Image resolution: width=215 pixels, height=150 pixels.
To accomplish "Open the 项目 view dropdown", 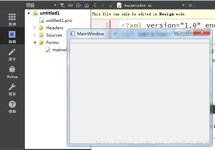I will tap(55, 5).
